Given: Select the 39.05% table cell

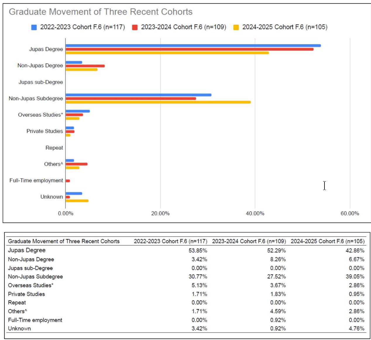Looking at the screenshot, I should pos(355,277).
